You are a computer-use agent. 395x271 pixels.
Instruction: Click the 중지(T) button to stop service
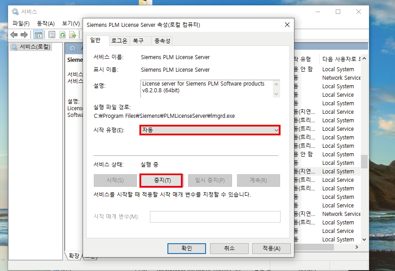click(161, 180)
